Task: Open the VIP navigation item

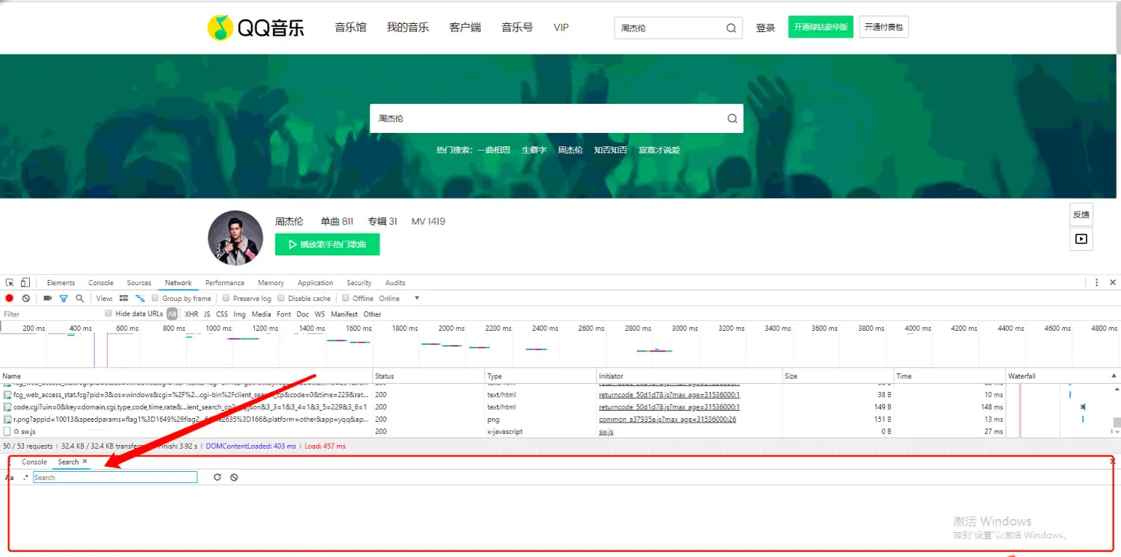Action: click(561, 28)
